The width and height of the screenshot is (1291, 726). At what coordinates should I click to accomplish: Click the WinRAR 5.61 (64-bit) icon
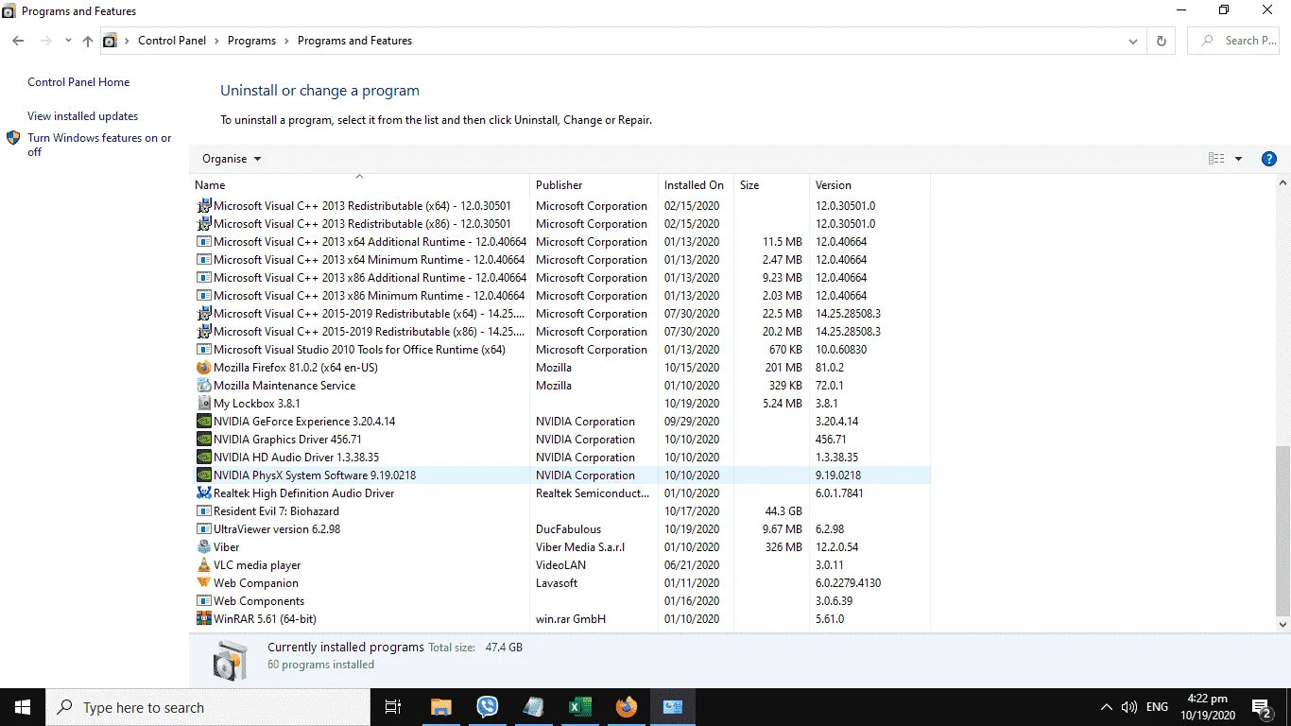tap(203, 619)
